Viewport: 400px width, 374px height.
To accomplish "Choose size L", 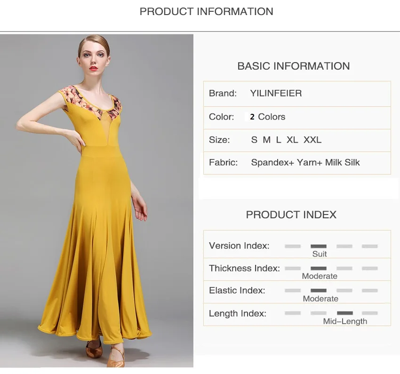I will click(x=279, y=140).
